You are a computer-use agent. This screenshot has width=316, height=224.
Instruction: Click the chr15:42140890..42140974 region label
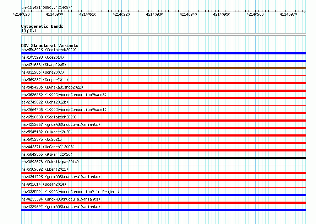click(47, 7)
